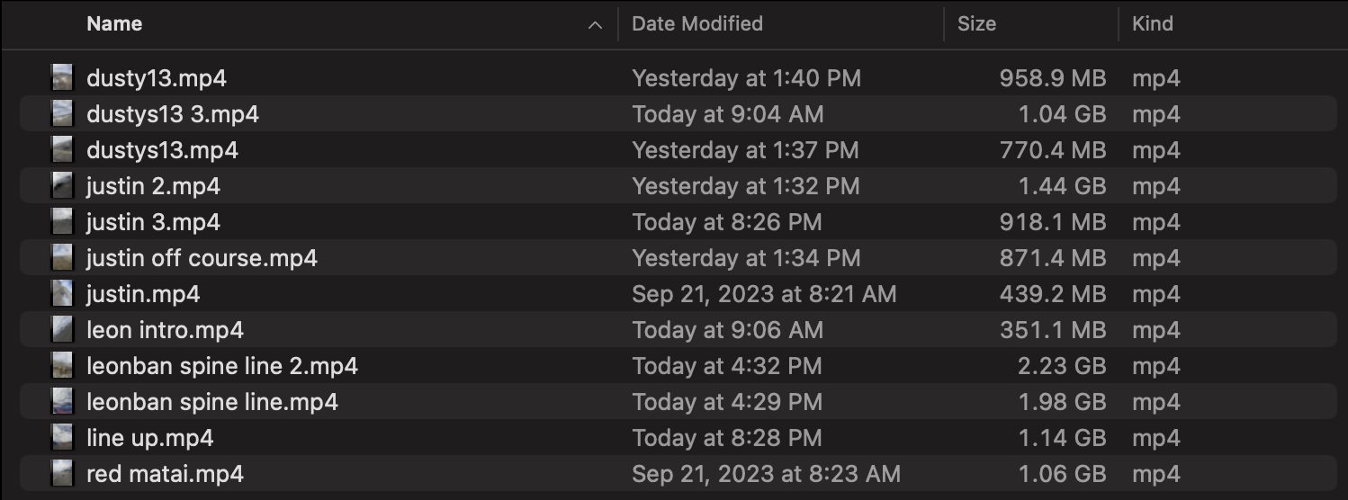
Task: Click the Sep 21, 2023 at 8:23 AM date
Action: (x=766, y=474)
